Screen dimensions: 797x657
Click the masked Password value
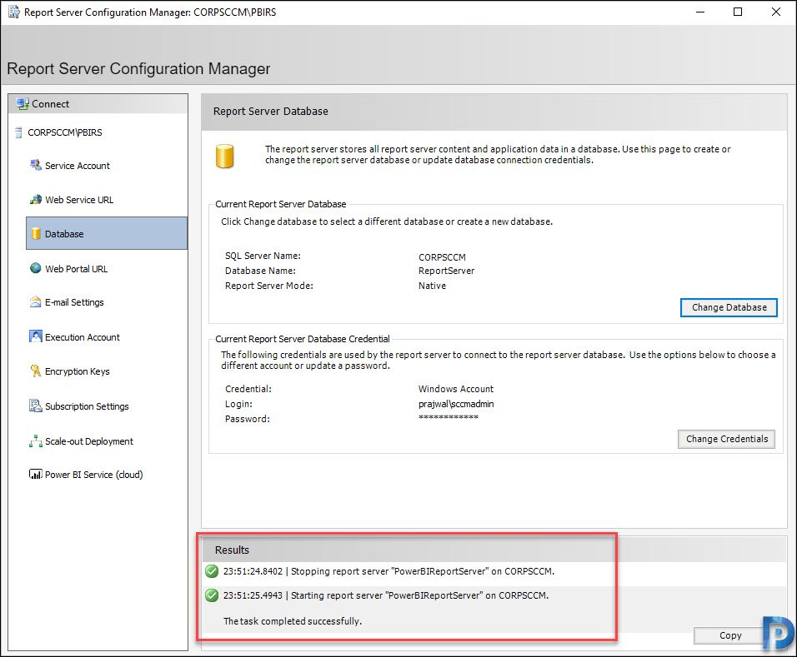point(449,417)
